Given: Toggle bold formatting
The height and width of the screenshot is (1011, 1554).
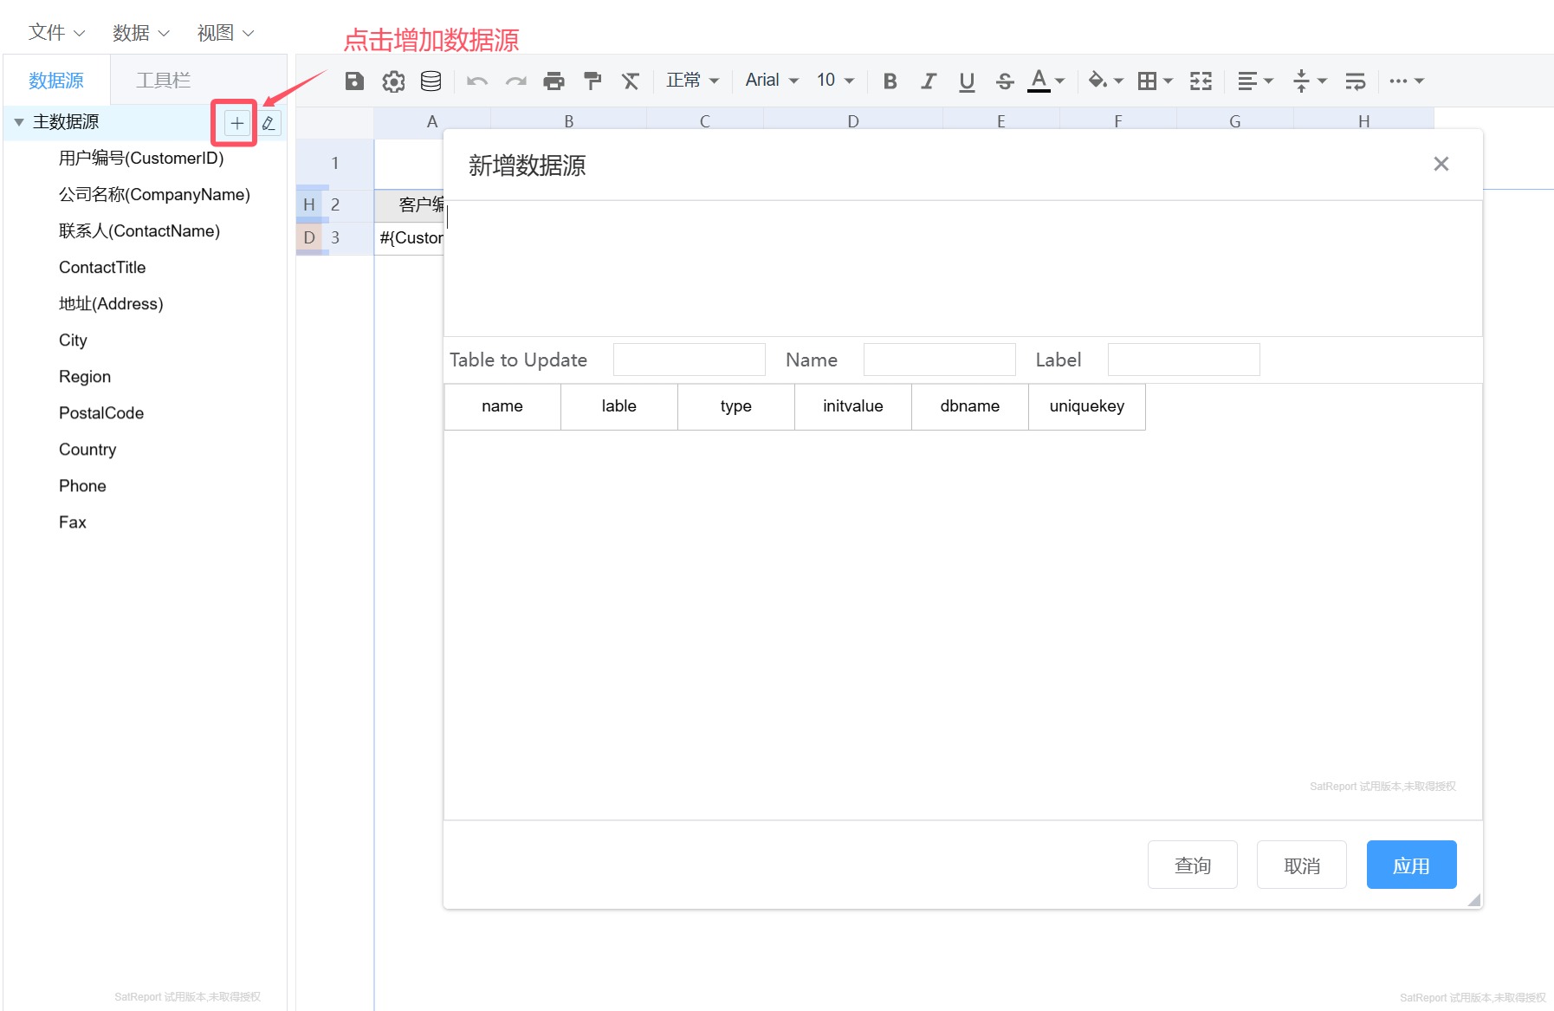Looking at the screenshot, I should [x=890, y=81].
